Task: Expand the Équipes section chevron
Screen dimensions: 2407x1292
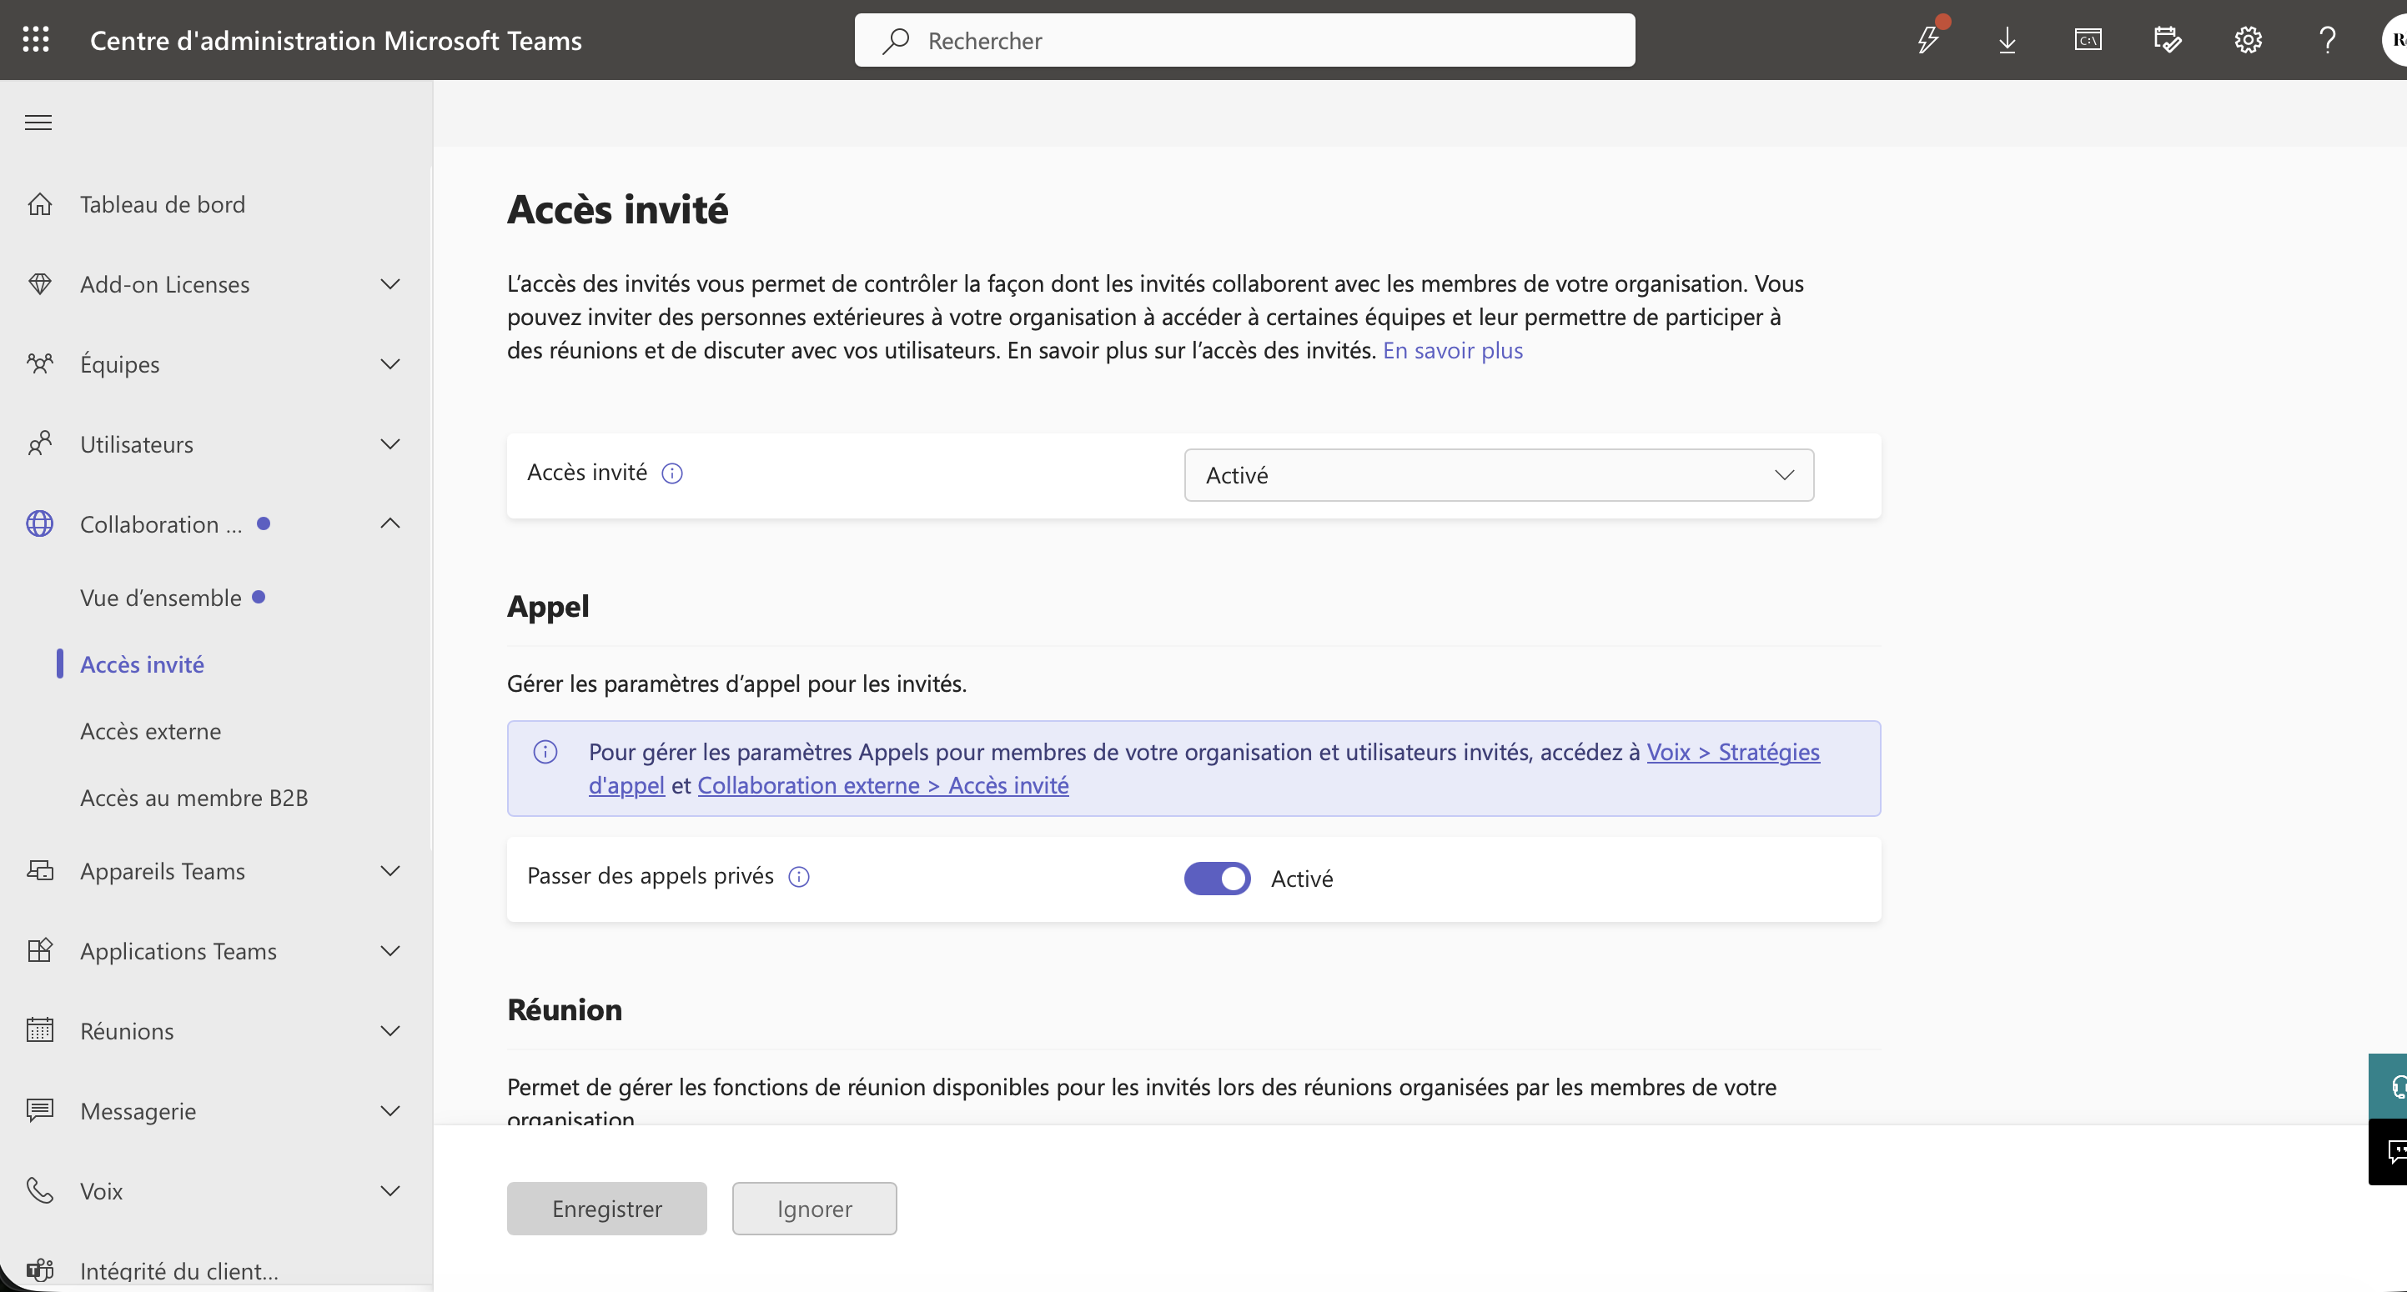Action: (390, 364)
